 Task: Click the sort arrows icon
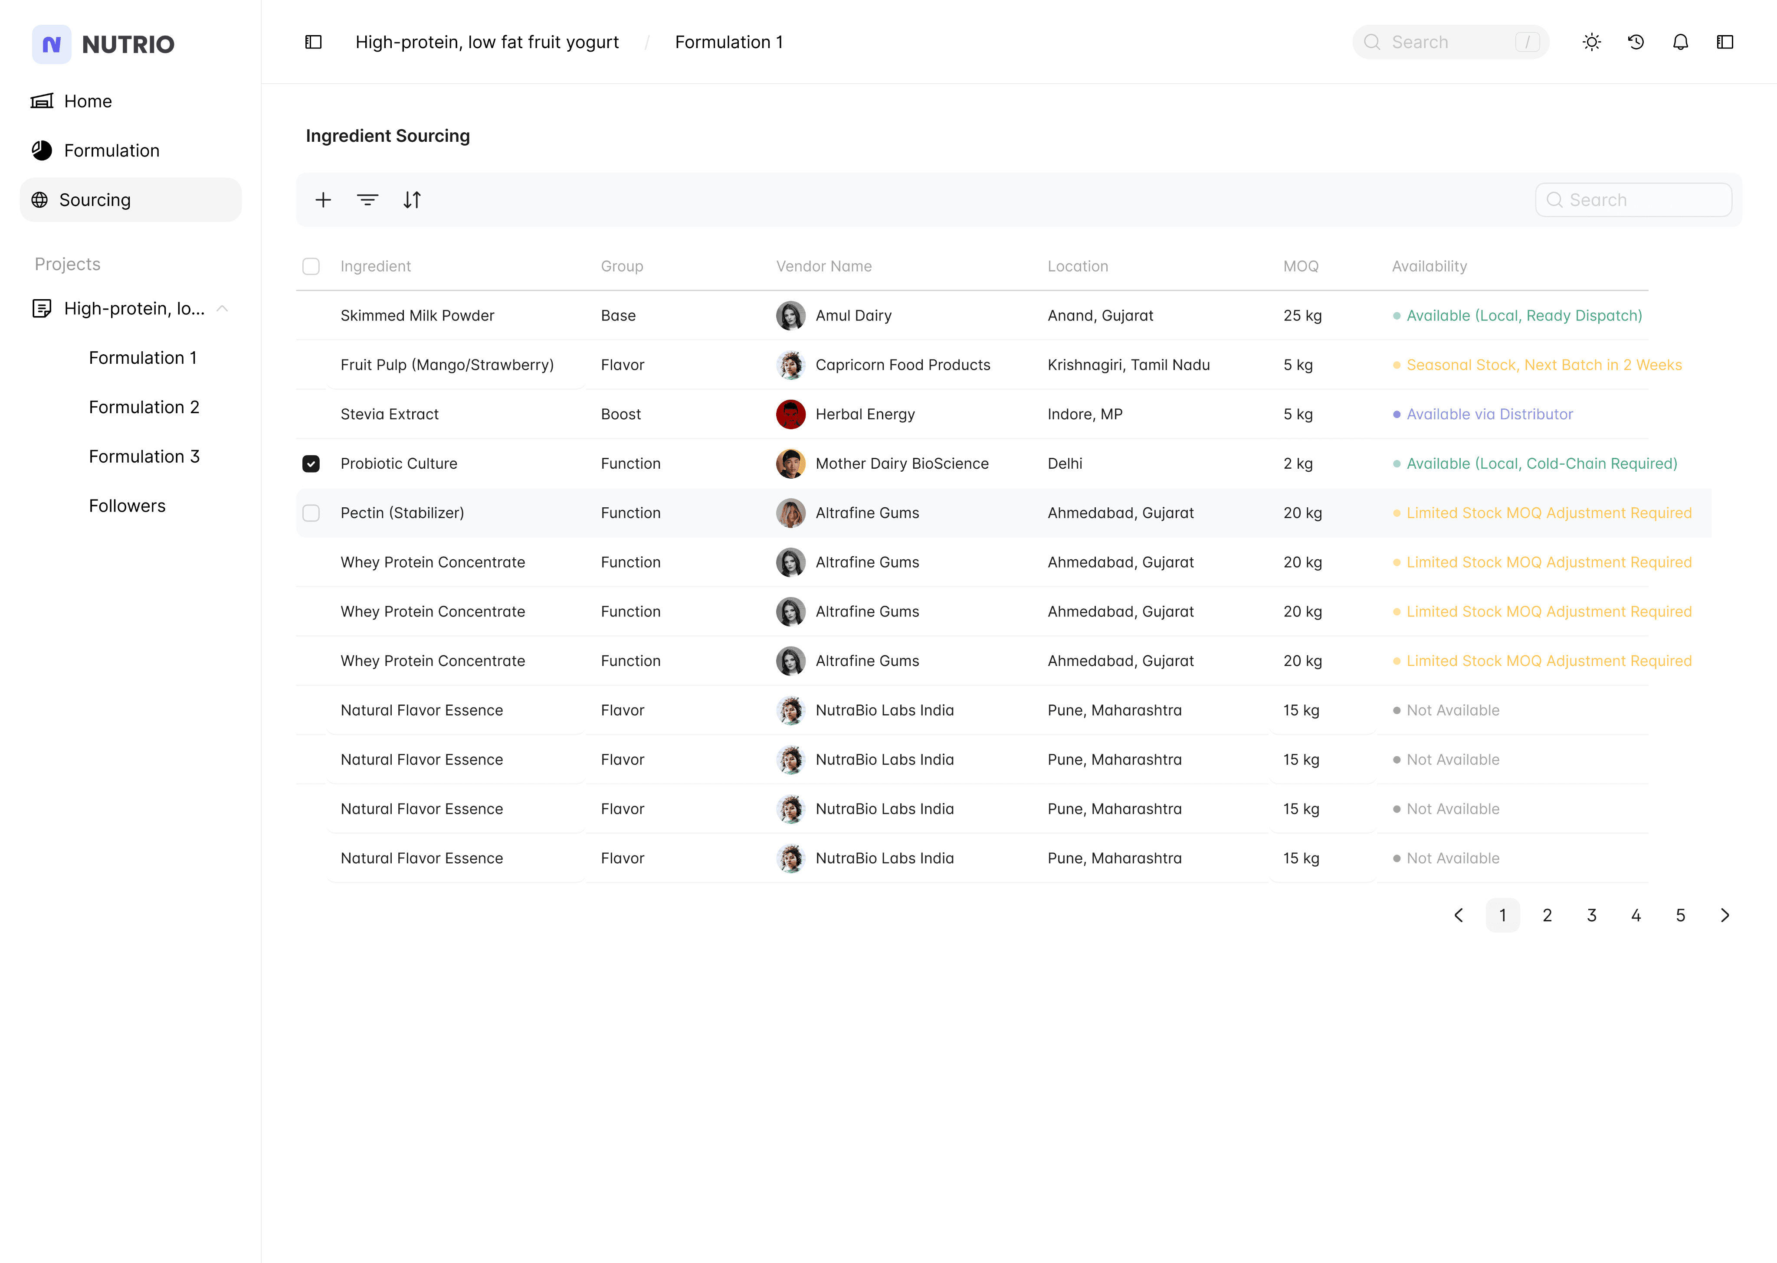click(412, 200)
